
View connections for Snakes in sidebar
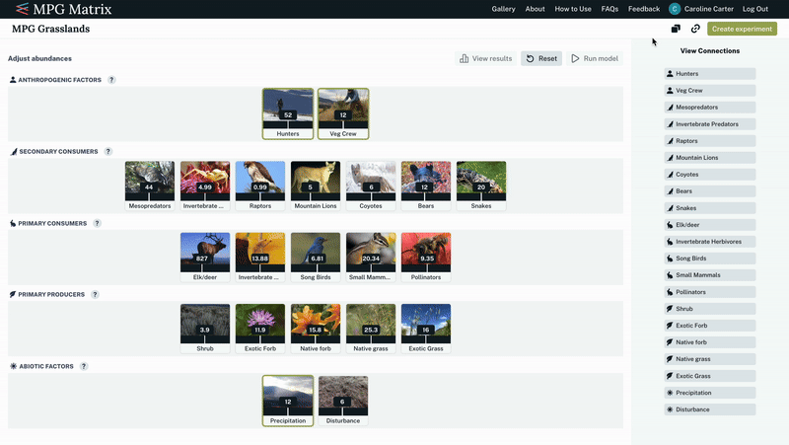coord(709,208)
